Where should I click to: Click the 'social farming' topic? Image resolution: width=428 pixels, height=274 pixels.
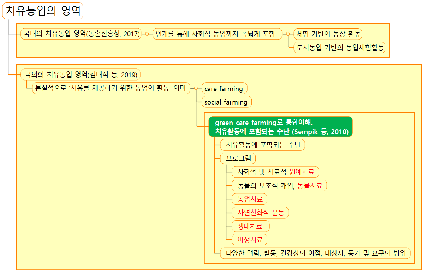point(226,102)
